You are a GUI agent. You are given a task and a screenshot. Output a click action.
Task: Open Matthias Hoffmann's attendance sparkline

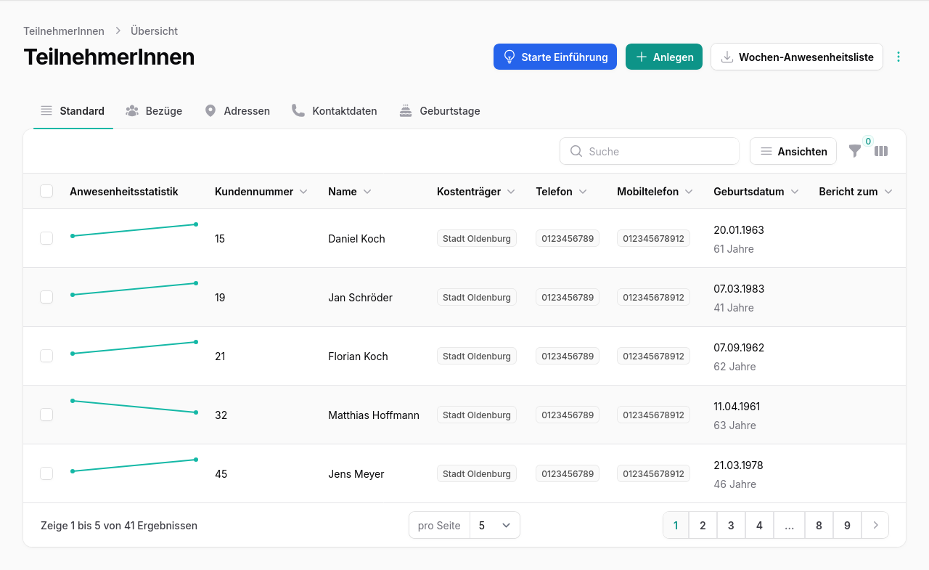[x=134, y=407]
